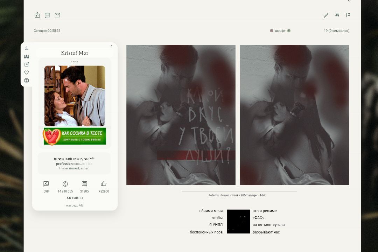
Task: Open the group icon in the profile sidebar
Action: 27,56
